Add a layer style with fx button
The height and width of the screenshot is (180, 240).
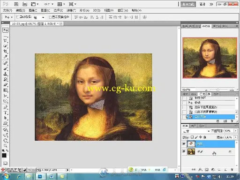[x=200, y=170]
